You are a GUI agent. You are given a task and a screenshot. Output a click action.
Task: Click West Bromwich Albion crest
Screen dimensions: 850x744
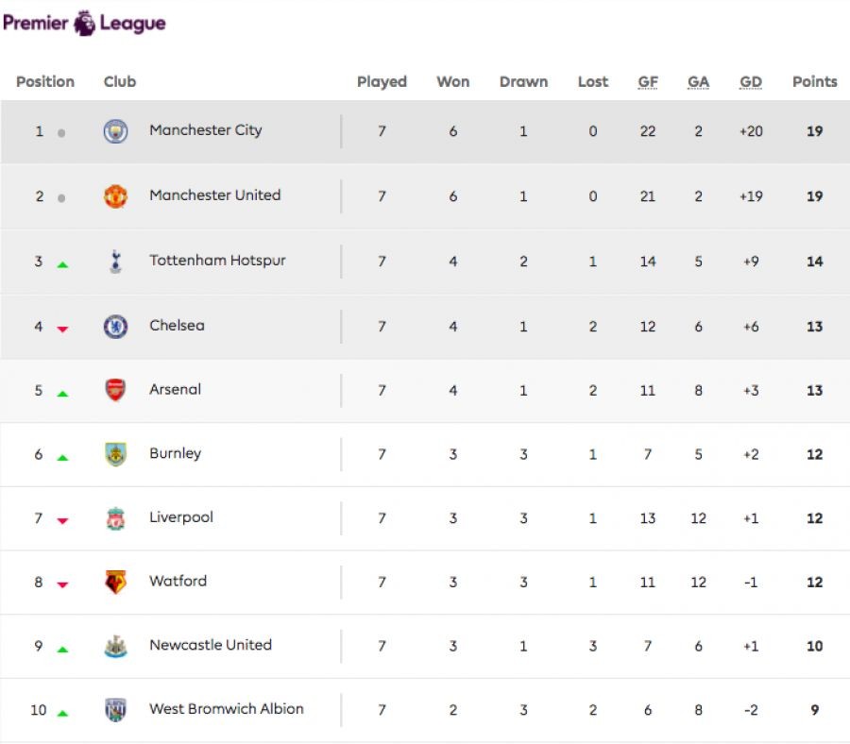click(x=115, y=710)
